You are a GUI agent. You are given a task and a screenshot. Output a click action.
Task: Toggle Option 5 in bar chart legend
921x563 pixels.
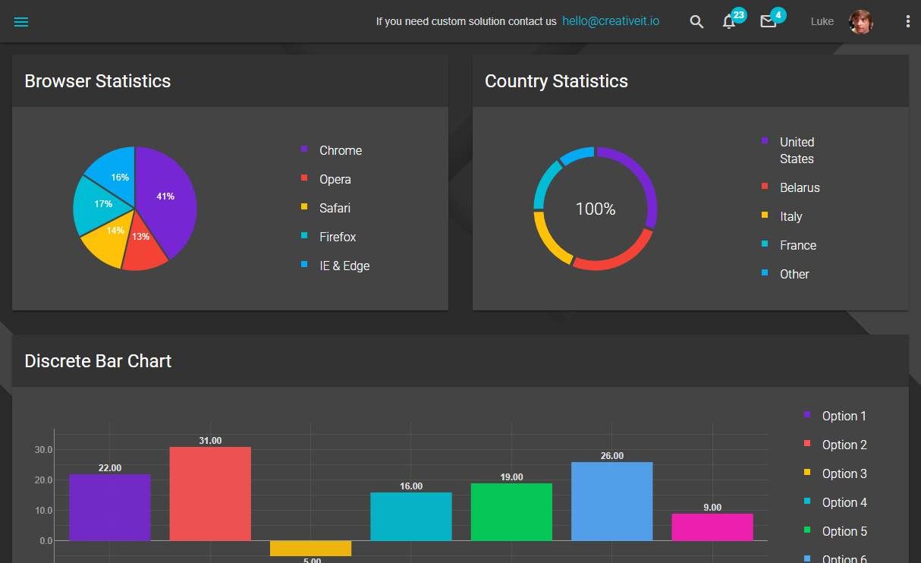pos(835,531)
